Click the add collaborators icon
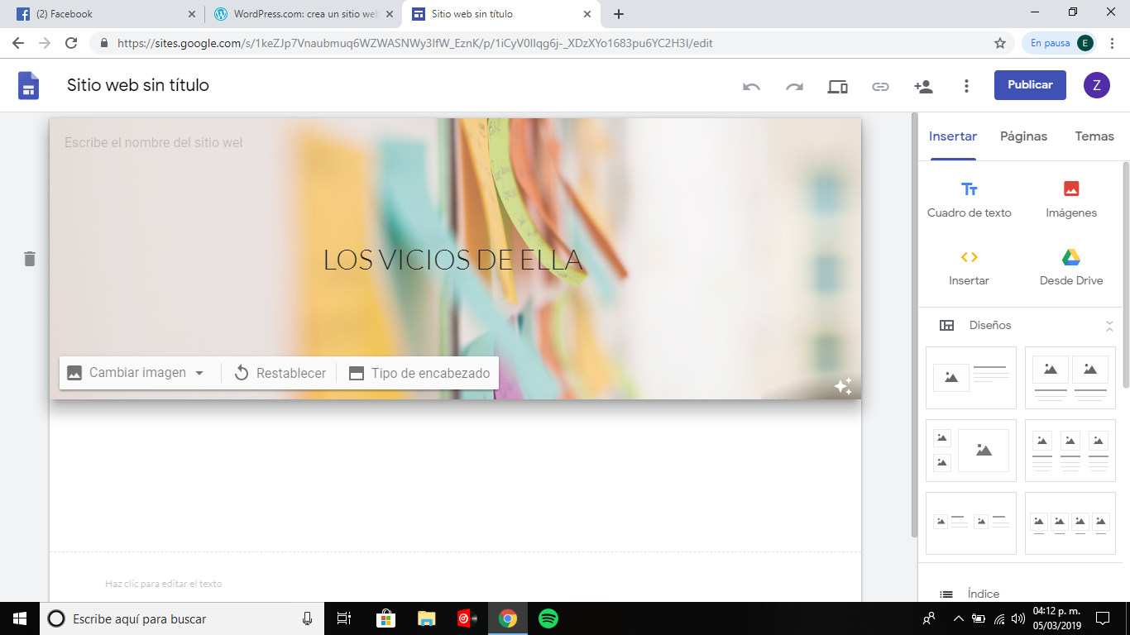Screen dimensions: 1130x635 [923, 86]
